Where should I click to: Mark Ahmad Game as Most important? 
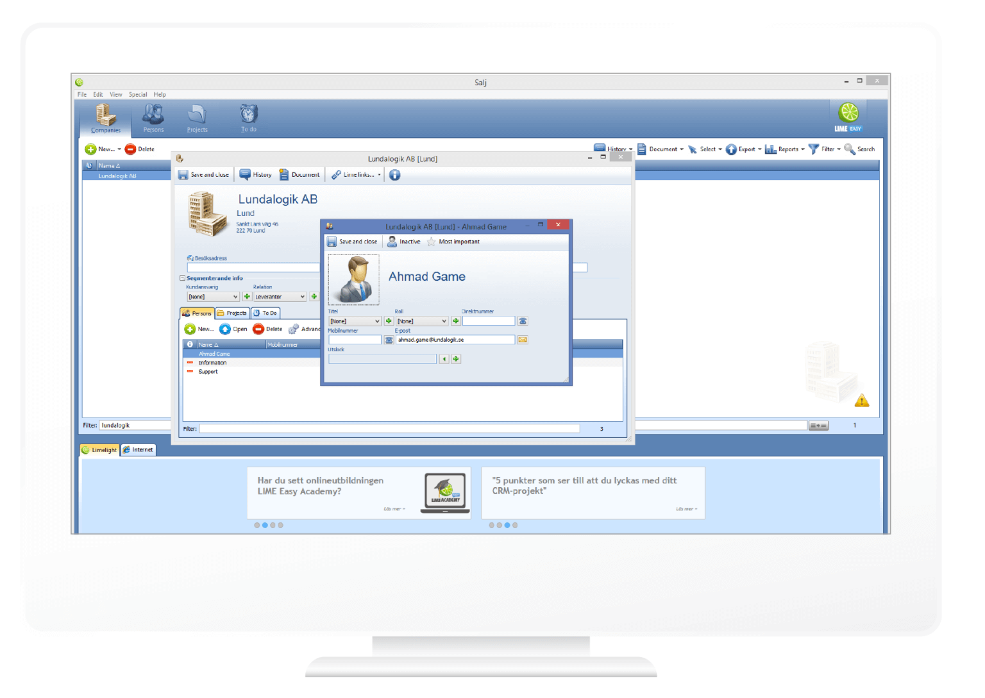(x=453, y=242)
